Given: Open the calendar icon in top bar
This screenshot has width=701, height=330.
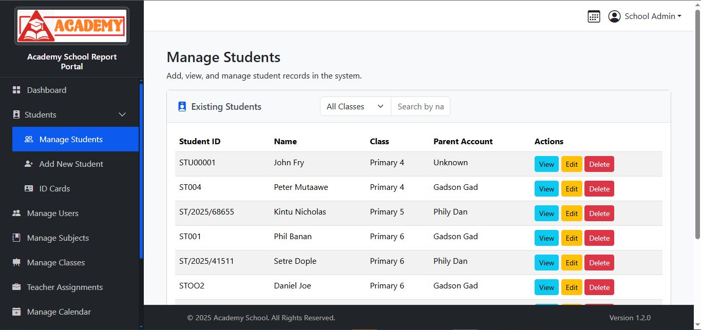Looking at the screenshot, I should 594,16.
